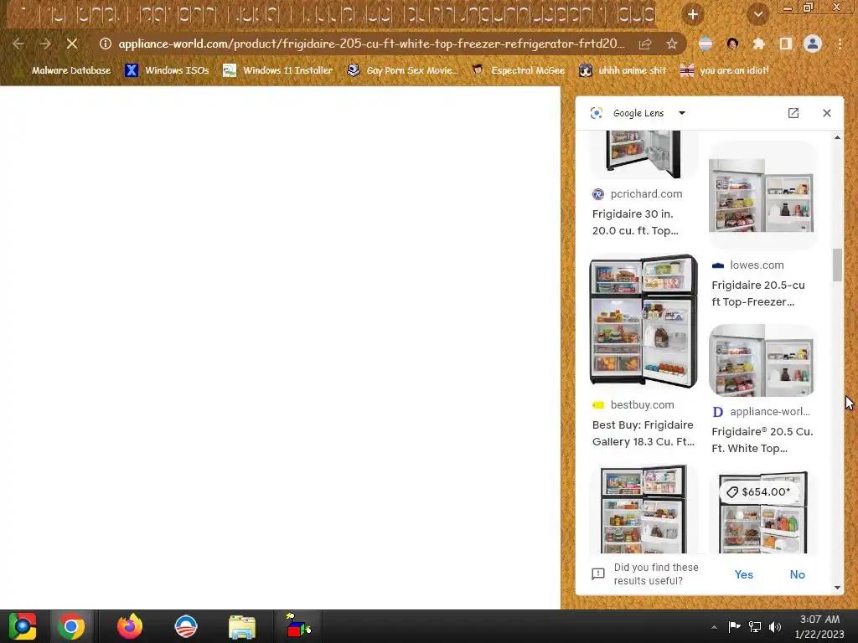The width and height of the screenshot is (858, 643).
Task: Open the colored cube taskbar app
Action: 298,626
